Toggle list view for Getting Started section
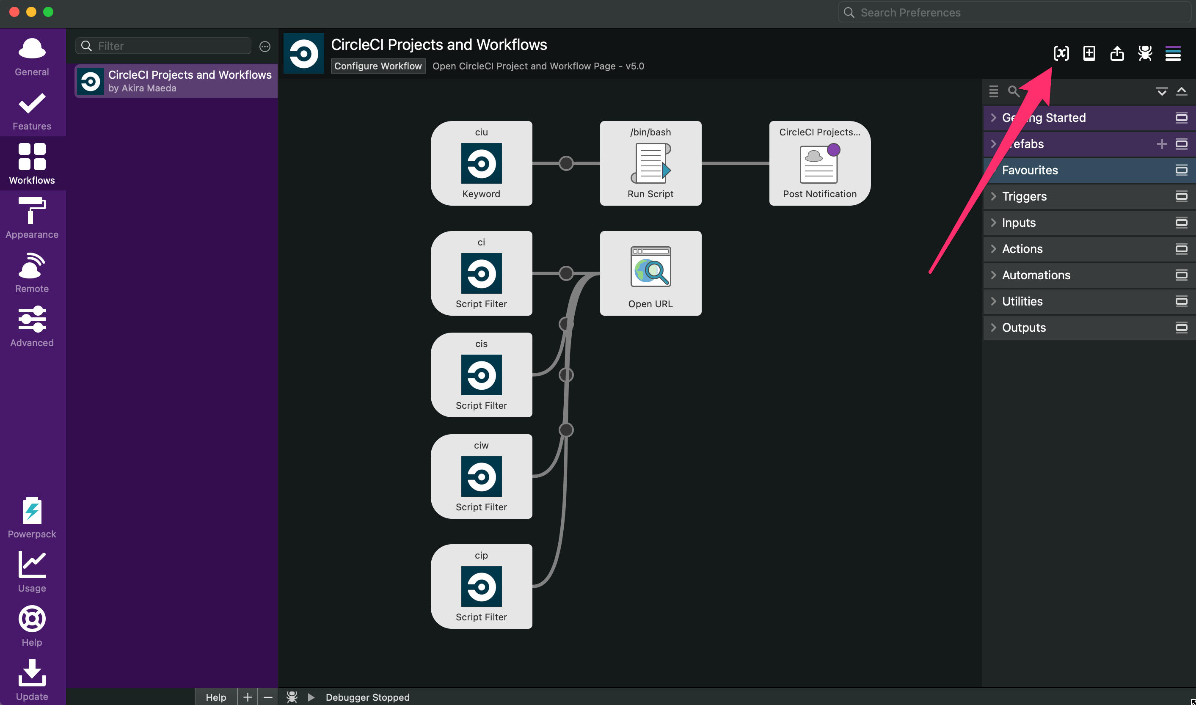The image size is (1196, 705). [1181, 117]
